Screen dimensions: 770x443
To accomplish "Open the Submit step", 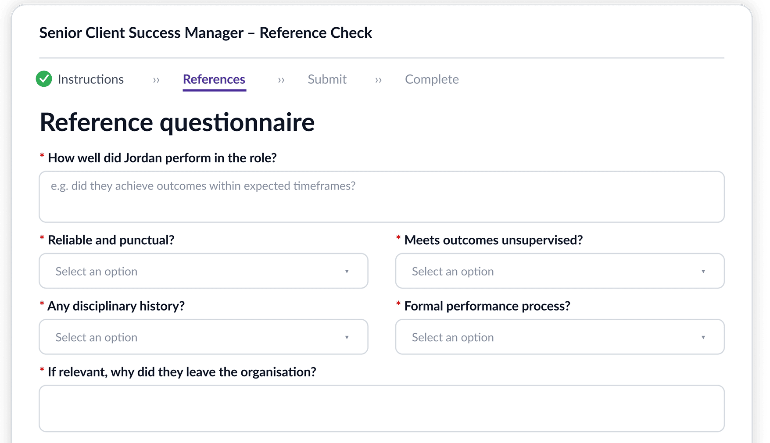I will [327, 79].
